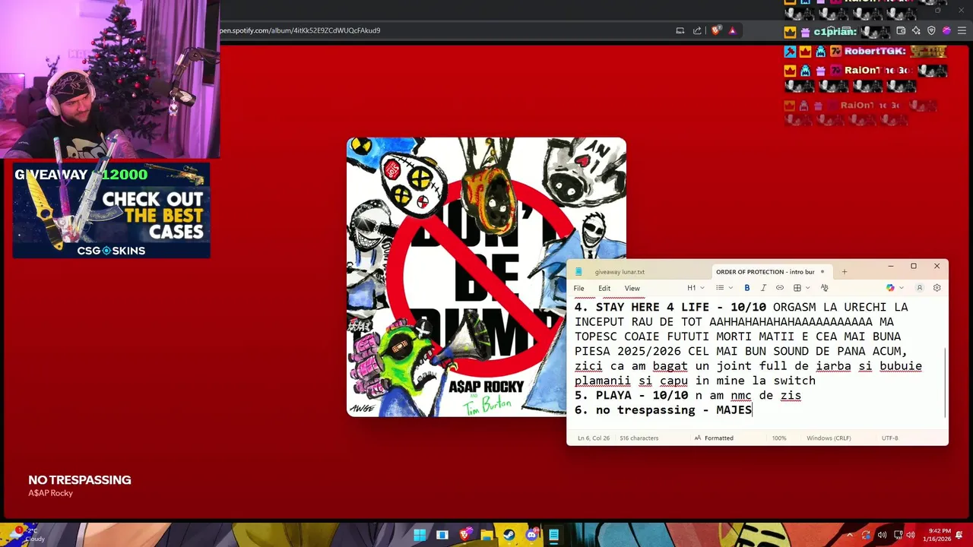Open Notepad account profile icon

pyautogui.click(x=920, y=288)
